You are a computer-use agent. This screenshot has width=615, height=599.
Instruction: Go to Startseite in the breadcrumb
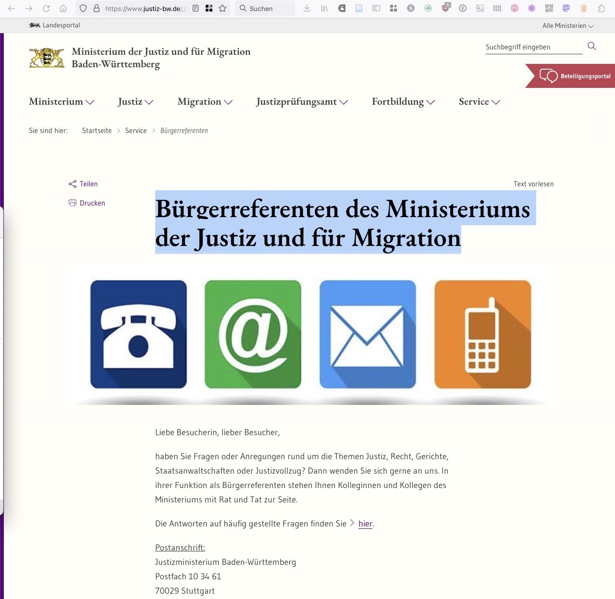click(97, 131)
